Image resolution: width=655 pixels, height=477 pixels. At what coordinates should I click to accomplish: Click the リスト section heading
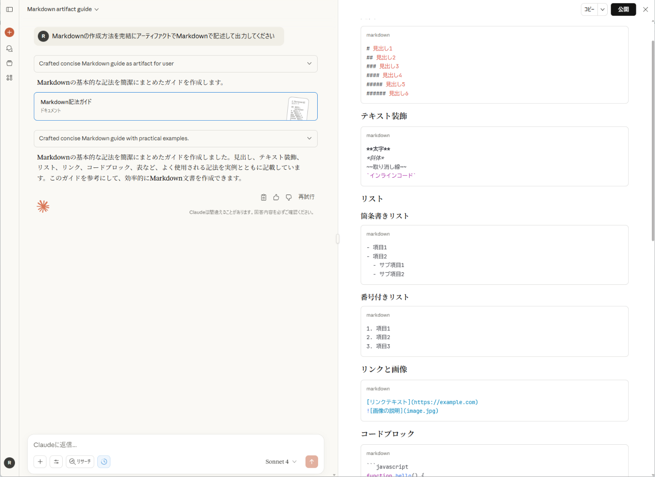(372, 199)
